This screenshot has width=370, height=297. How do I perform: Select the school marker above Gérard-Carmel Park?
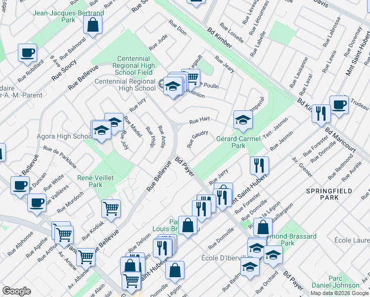tap(243, 120)
